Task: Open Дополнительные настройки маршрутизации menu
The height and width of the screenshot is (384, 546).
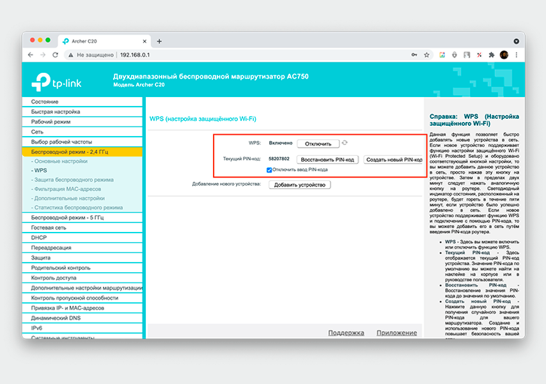Action: 82,288
